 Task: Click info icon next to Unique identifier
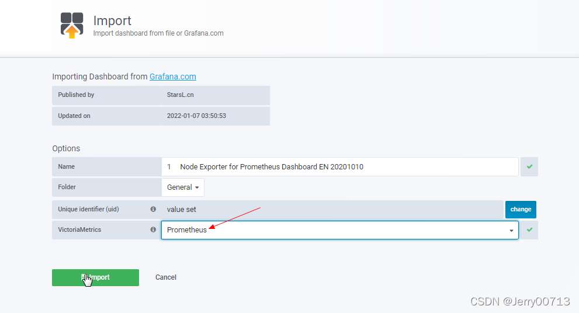pyautogui.click(x=153, y=209)
